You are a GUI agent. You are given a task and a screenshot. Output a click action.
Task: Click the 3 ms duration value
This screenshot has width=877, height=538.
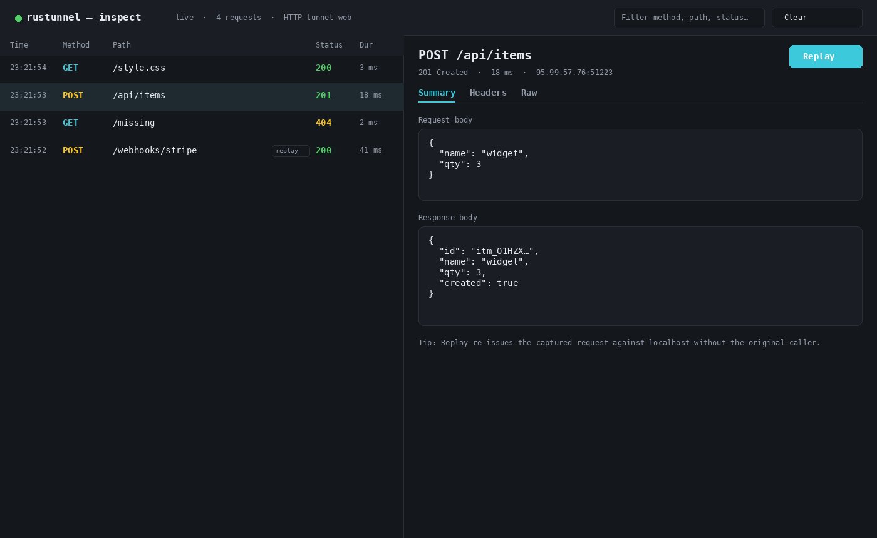(368, 68)
